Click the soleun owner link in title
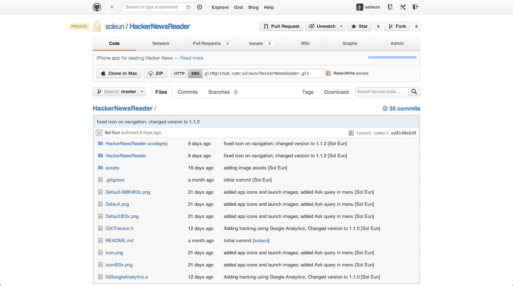Screen dimensions: 513x286 point(114,26)
